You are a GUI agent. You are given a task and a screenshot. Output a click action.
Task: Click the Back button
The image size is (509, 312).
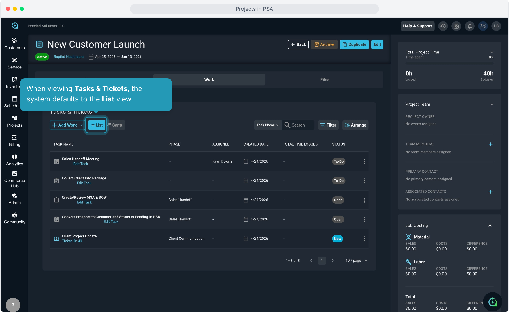point(298,44)
